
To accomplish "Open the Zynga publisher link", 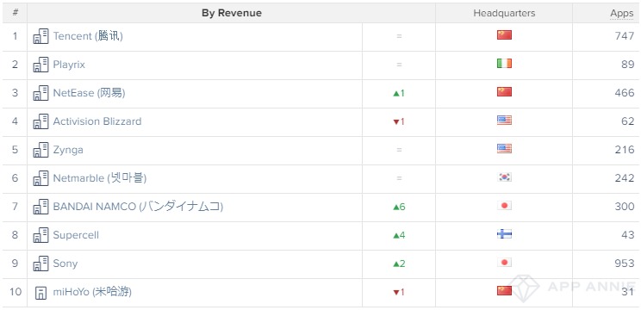I will (68, 150).
